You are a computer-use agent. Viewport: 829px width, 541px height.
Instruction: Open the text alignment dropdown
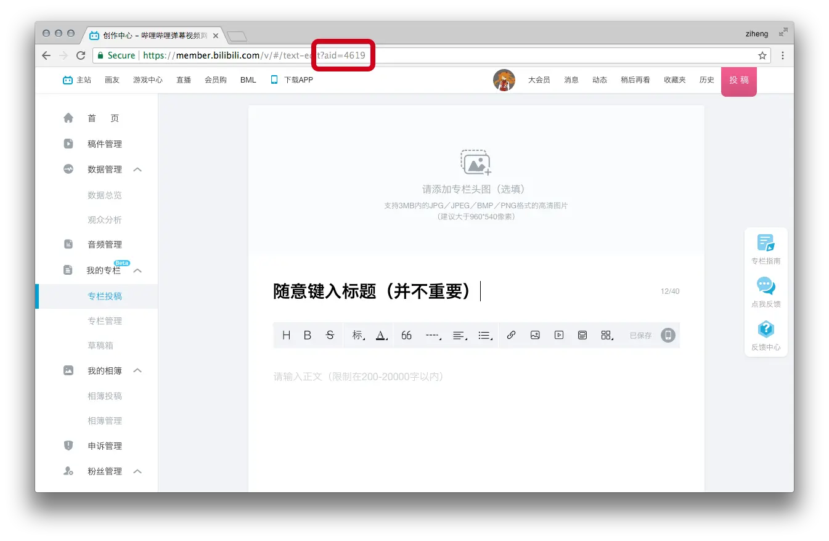point(460,335)
